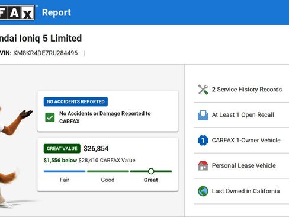Click the NO ACCIDENTS REPORTED badge
This screenshot has height=217, width=289.
(76, 101)
